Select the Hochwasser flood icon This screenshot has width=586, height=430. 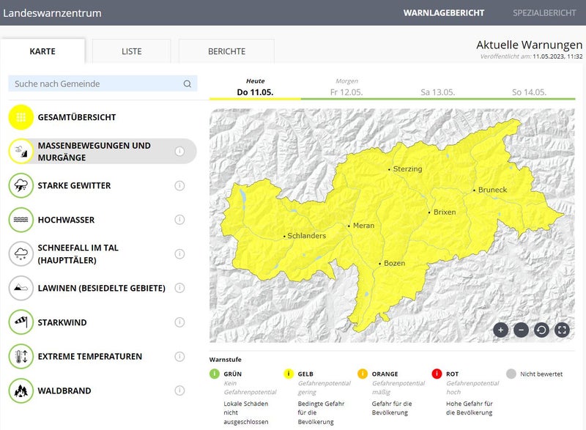[x=21, y=220]
